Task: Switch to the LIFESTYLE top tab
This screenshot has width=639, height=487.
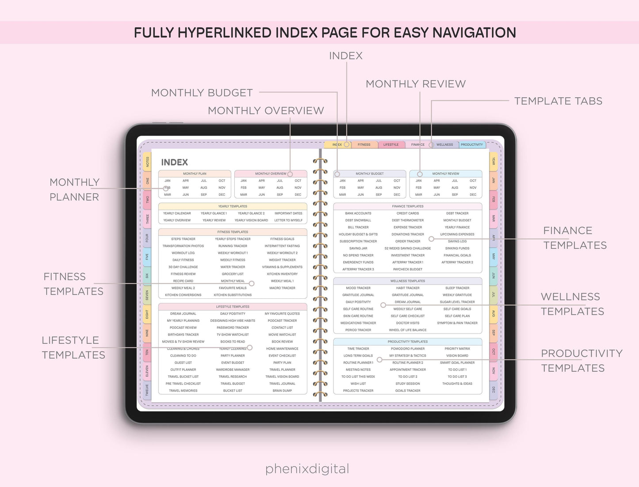Action: [391, 145]
